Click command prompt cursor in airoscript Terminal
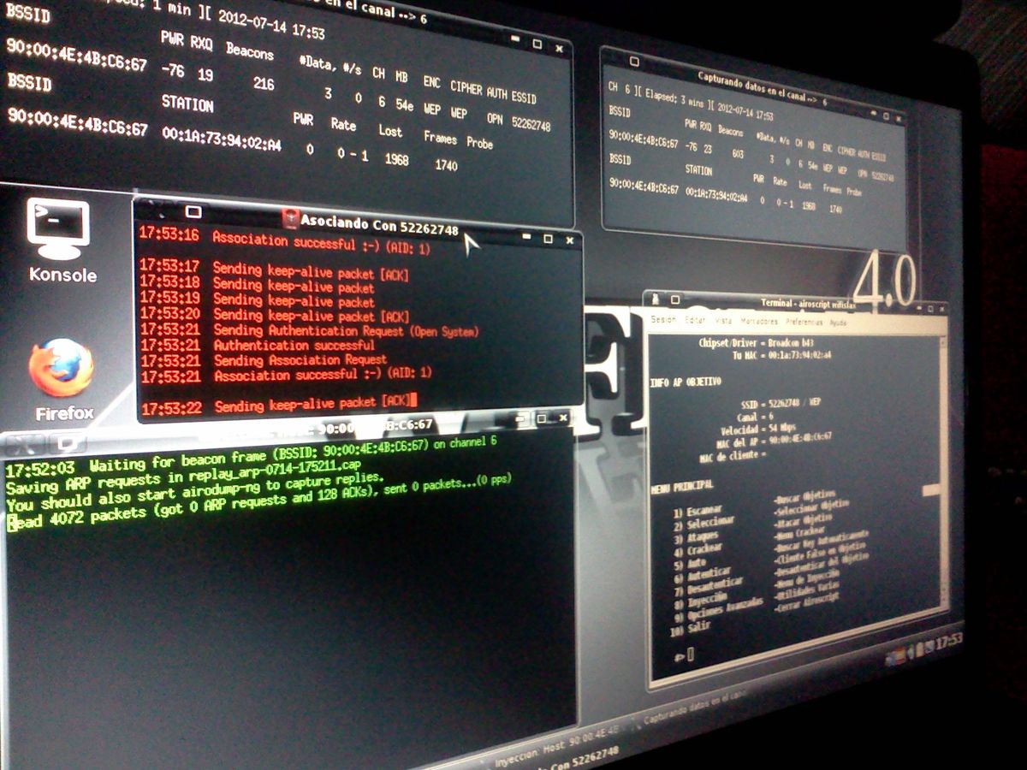Viewport: 1027px width, 770px height. pos(691,654)
